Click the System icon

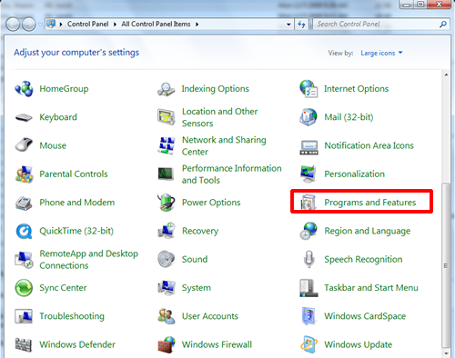(166, 287)
